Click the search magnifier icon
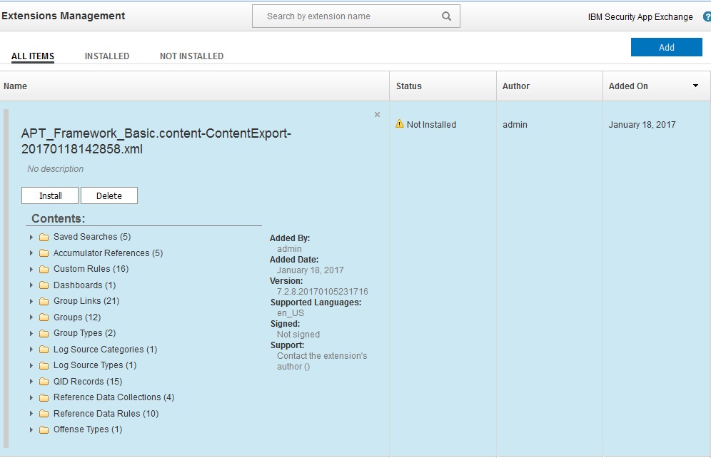The image size is (711, 458). coord(446,16)
